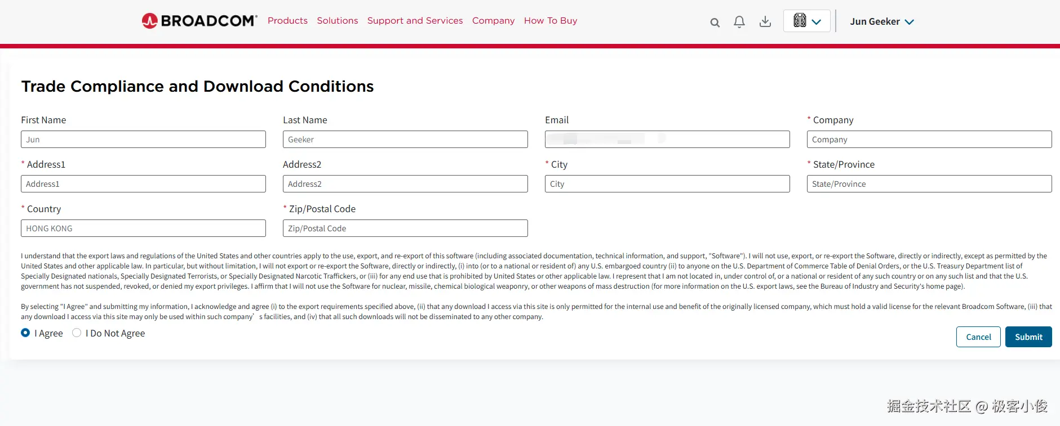Focus the Last Name field
The image size is (1060, 426).
[x=405, y=140]
